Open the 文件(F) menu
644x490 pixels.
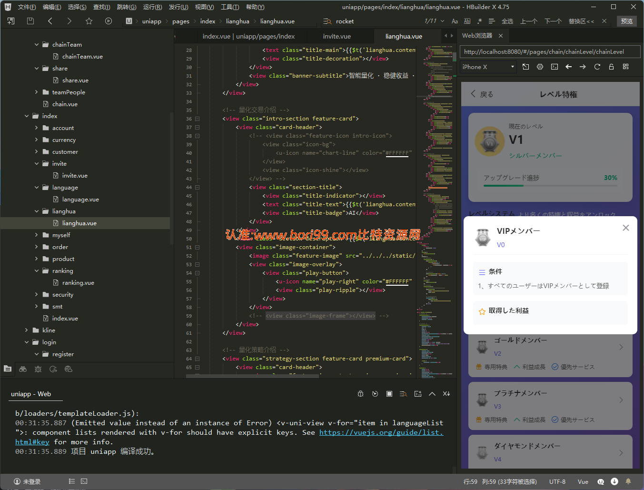[27, 7]
